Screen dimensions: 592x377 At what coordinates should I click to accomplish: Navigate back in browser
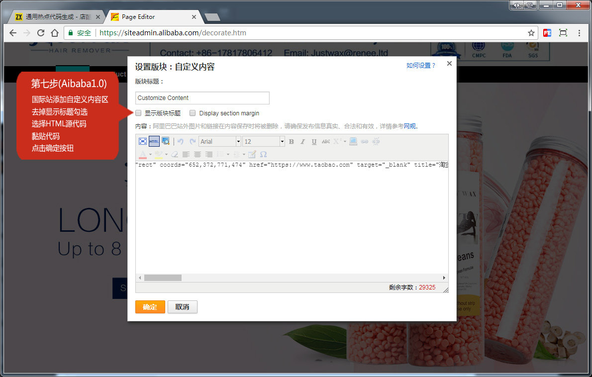coord(13,33)
